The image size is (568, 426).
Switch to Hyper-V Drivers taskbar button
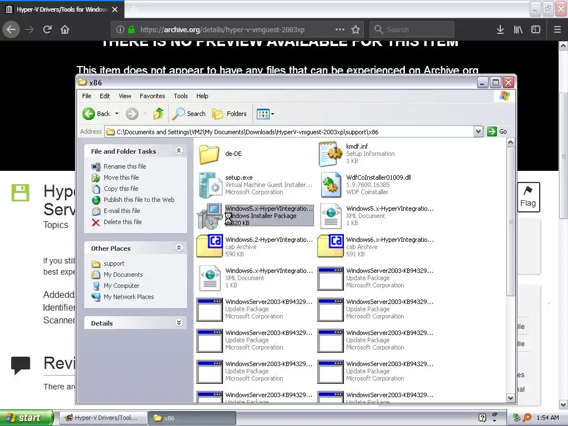pos(102,418)
